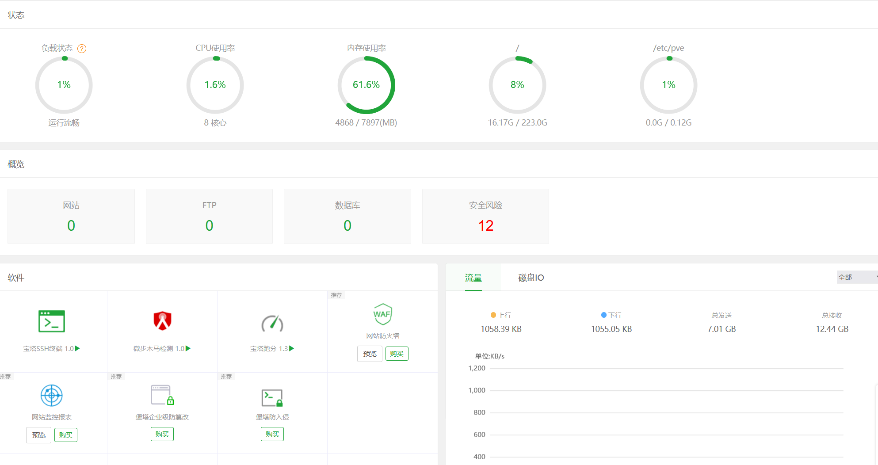878x465 pixels.
Task: Click the 宝塔跑分 1.3 label
Action: 269,348
